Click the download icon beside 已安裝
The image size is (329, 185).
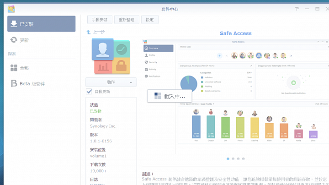[x=14, y=24]
